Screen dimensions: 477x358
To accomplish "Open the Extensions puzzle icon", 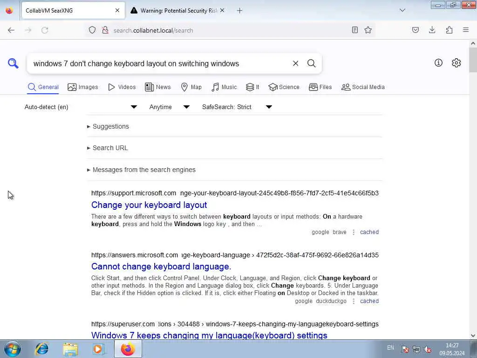I will [449, 30].
